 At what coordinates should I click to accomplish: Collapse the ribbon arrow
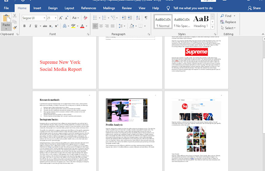pyautogui.click(x=263, y=34)
